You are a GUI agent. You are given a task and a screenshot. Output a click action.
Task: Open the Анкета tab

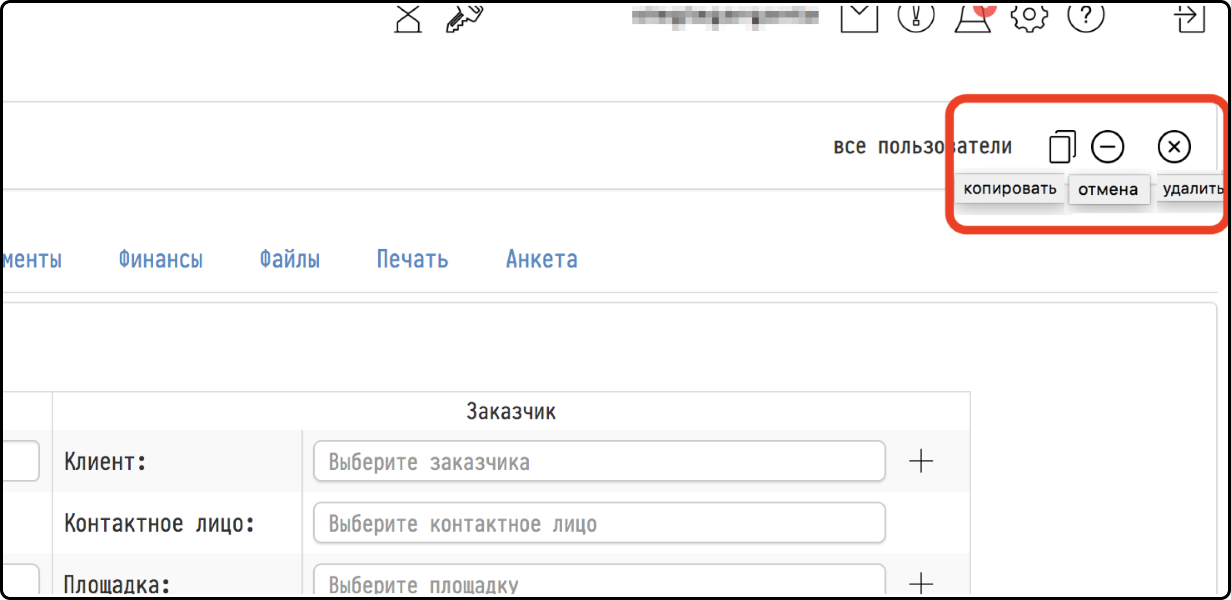point(542,259)
